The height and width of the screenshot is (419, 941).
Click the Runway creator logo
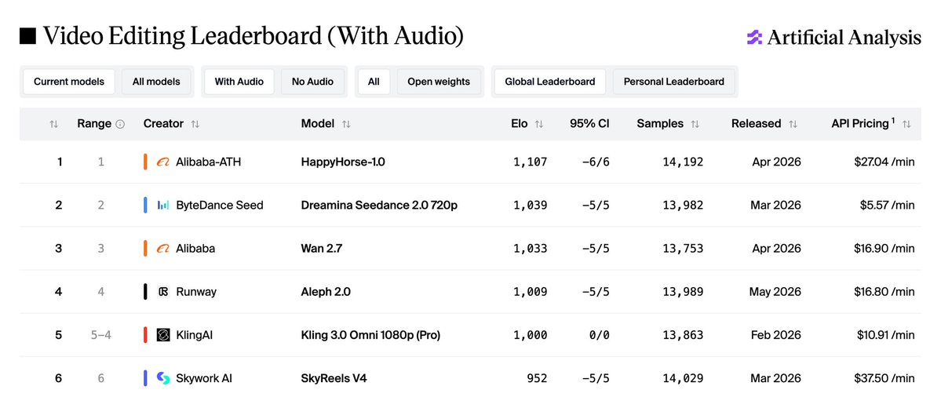(x=162, y=292)
